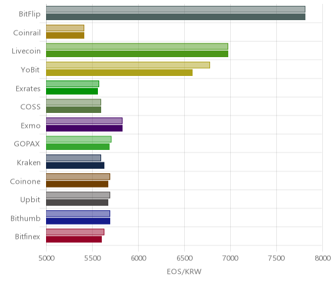
Task: Select the dark gray Upbit bar
Action: tap(77, 203)
